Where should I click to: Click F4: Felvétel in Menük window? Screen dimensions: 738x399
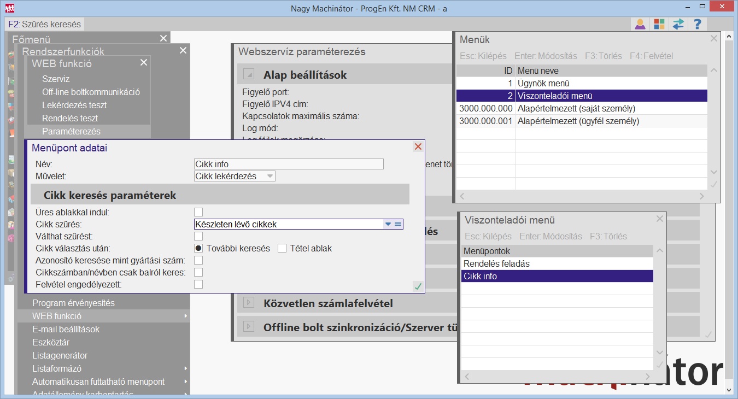pyautogui.click(x=652, y=56)
